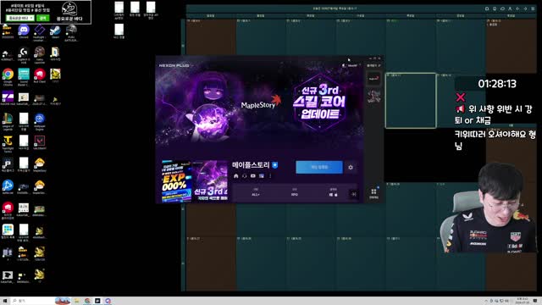The height and width of the screenshot is (305, 542).
Task: Open the three-dot more options menu
Action: [x=270, y=176]
